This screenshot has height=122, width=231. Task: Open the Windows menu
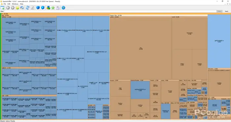pos(15,4)
